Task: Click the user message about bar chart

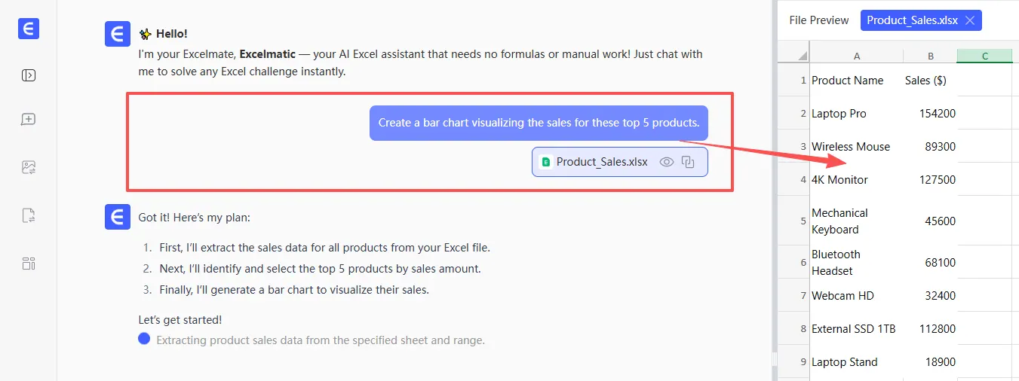Action: [539, 123]
